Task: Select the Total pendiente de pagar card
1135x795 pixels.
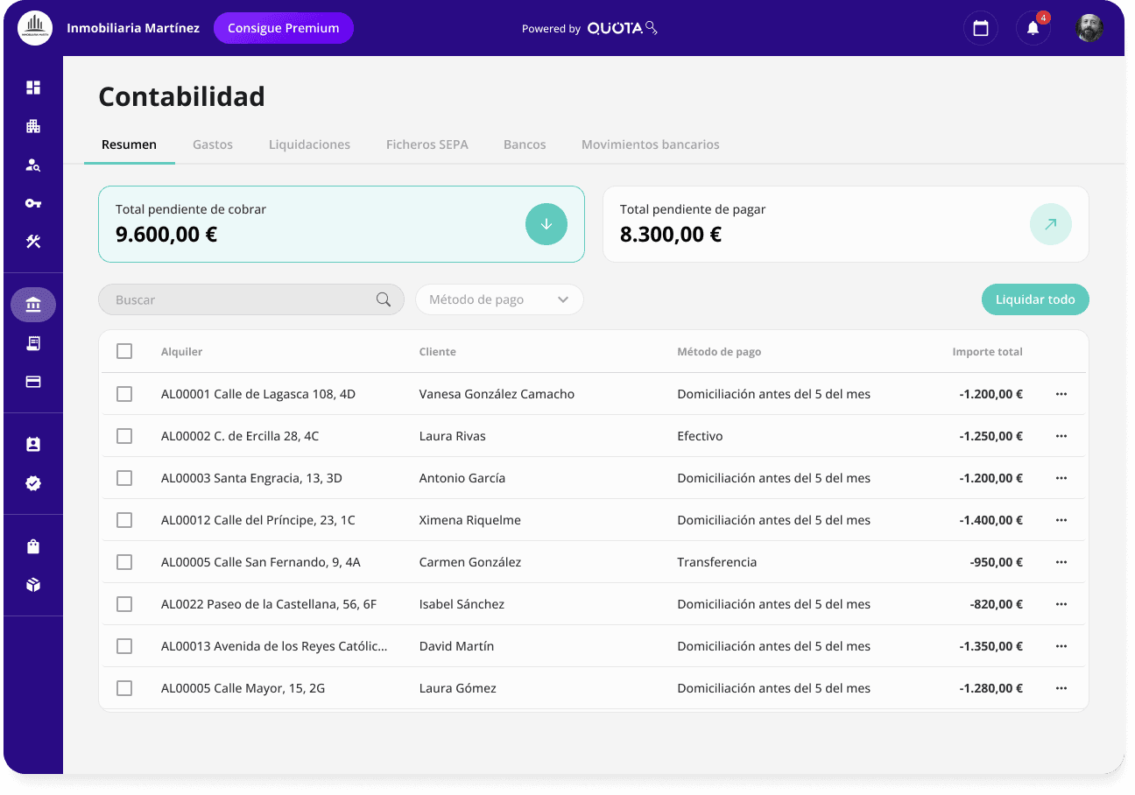Action: coord(846,224)
